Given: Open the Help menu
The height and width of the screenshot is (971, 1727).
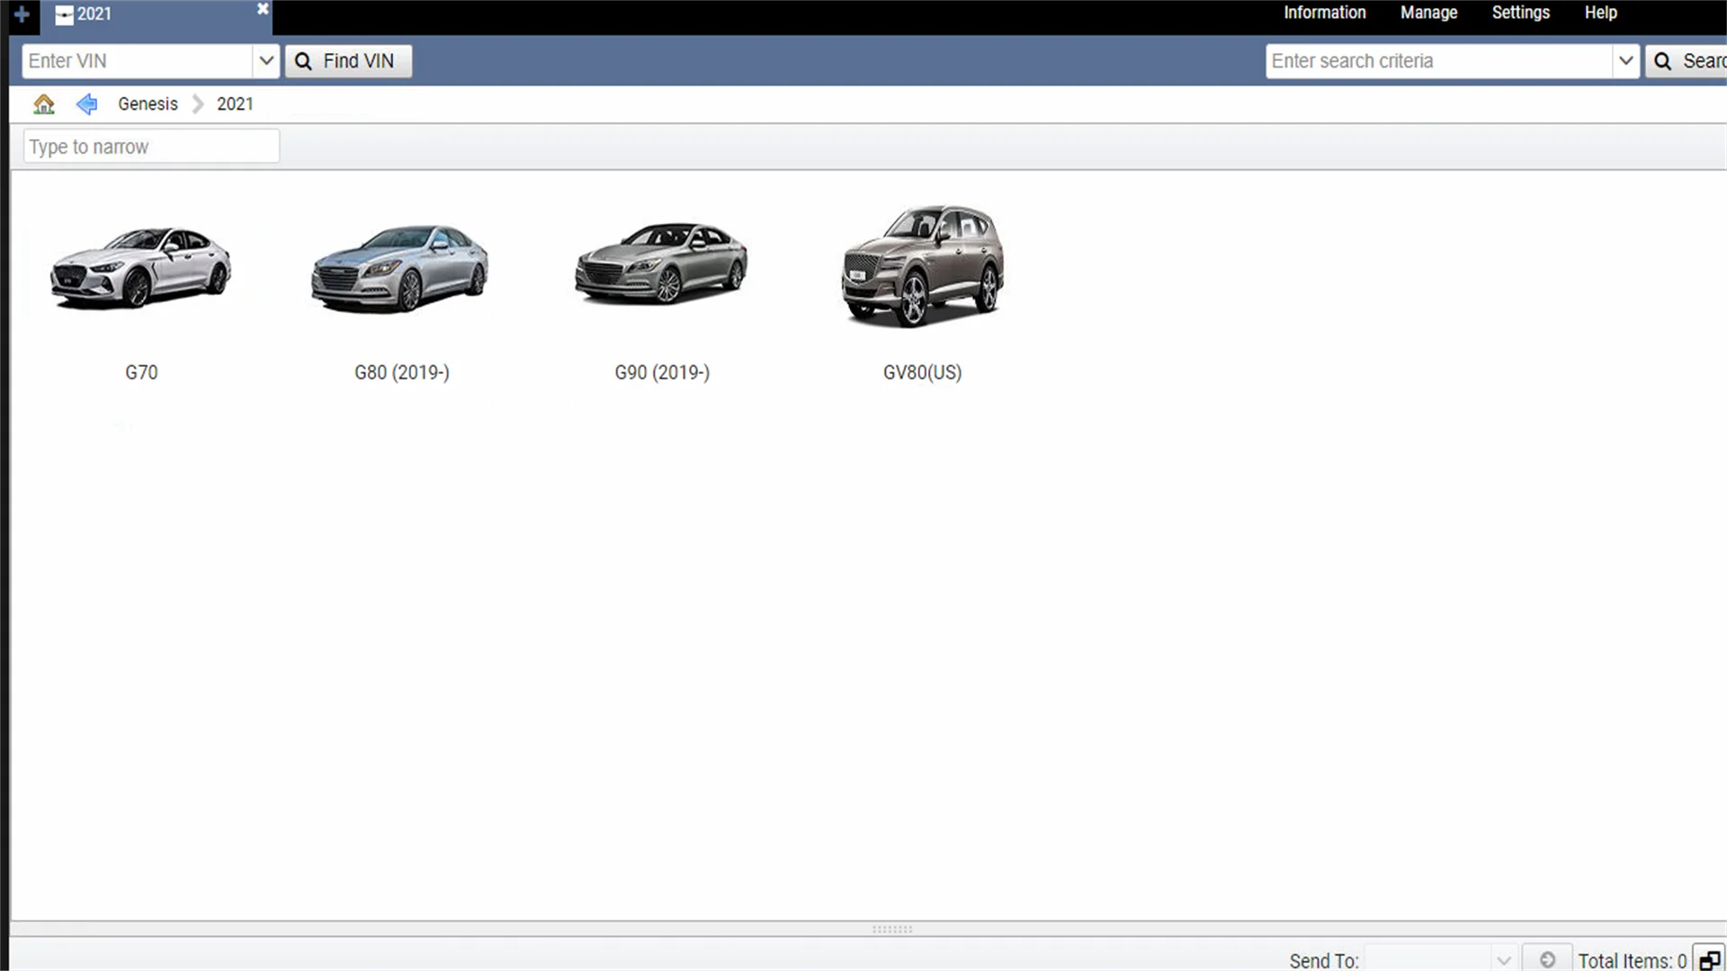Looking at the screenshot, I should [1600, 13].
